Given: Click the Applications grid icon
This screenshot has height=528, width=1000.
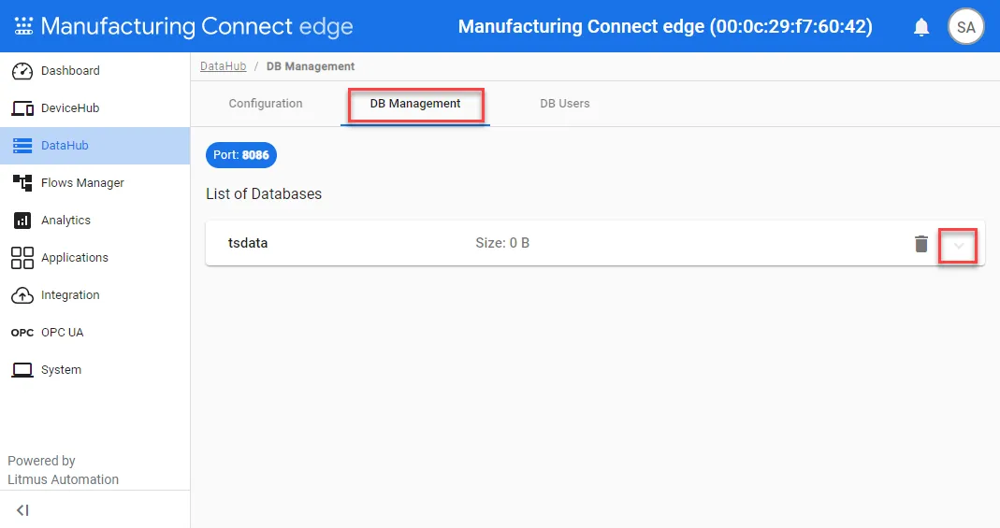Looking at the screenshot, I should pos(22,258).
